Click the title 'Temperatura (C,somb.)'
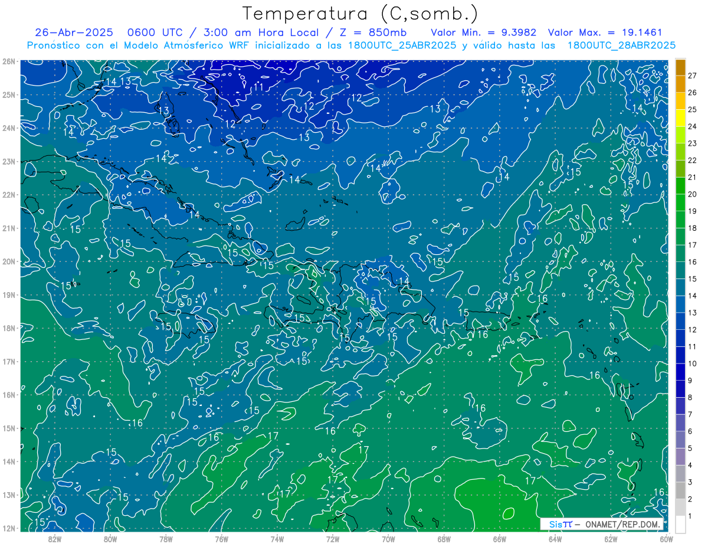This screenshot has height=547, width=708. [360, 14]
